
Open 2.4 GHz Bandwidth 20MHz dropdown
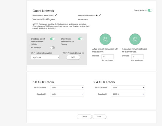(x=128, y=94)
